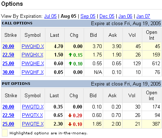Viewport: 162px width, 138px height.
Task: Open call symbol PWQHF.X
Action: point(33,72)
